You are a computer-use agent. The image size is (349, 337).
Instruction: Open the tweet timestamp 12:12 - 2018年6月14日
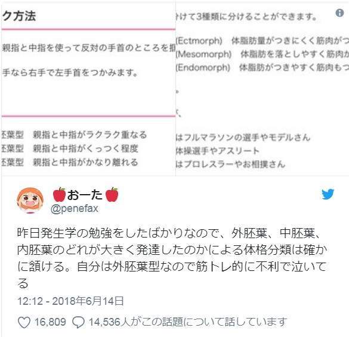[x=70, y=301]
